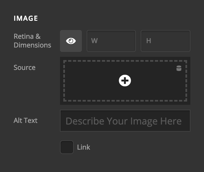Click the W width input field
Viewport: 204px width, 172px height.
tap(111, 41)
